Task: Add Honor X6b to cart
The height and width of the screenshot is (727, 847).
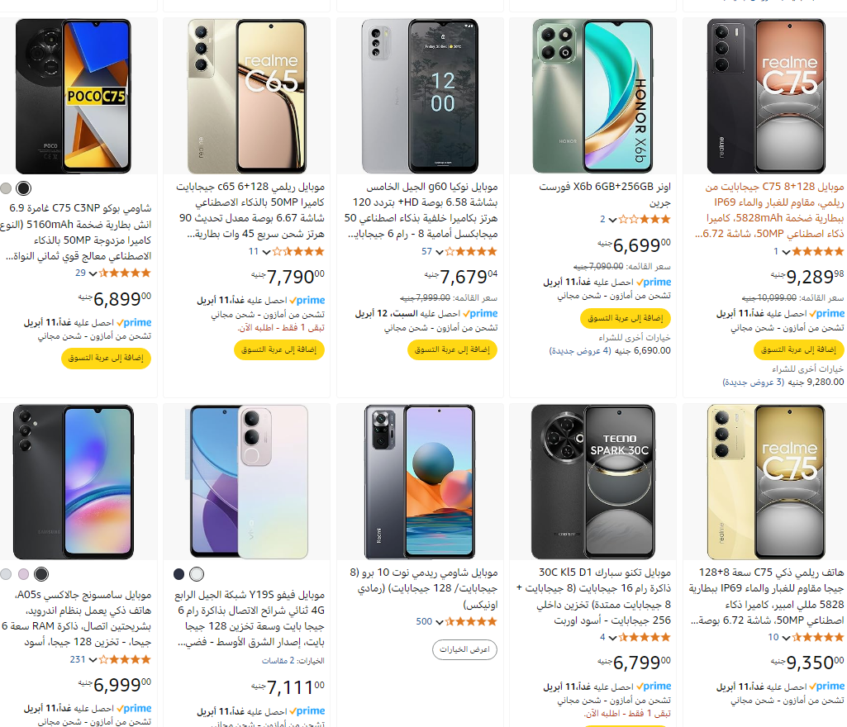Action: tap(626, 318)
